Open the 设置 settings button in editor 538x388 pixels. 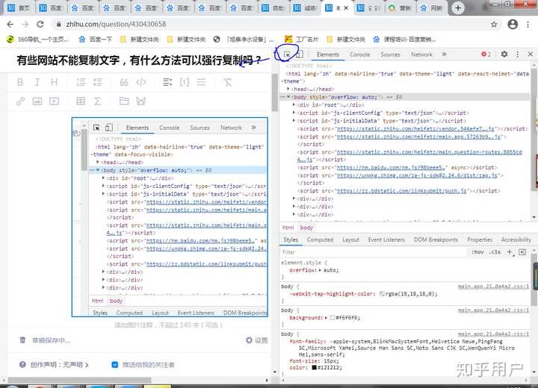point(256,340)
